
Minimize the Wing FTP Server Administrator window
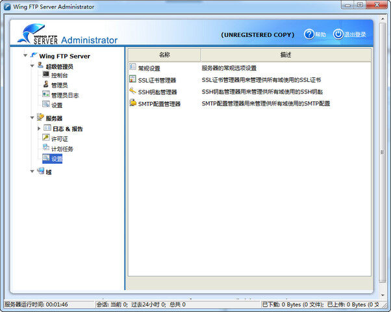pos(348,5)
